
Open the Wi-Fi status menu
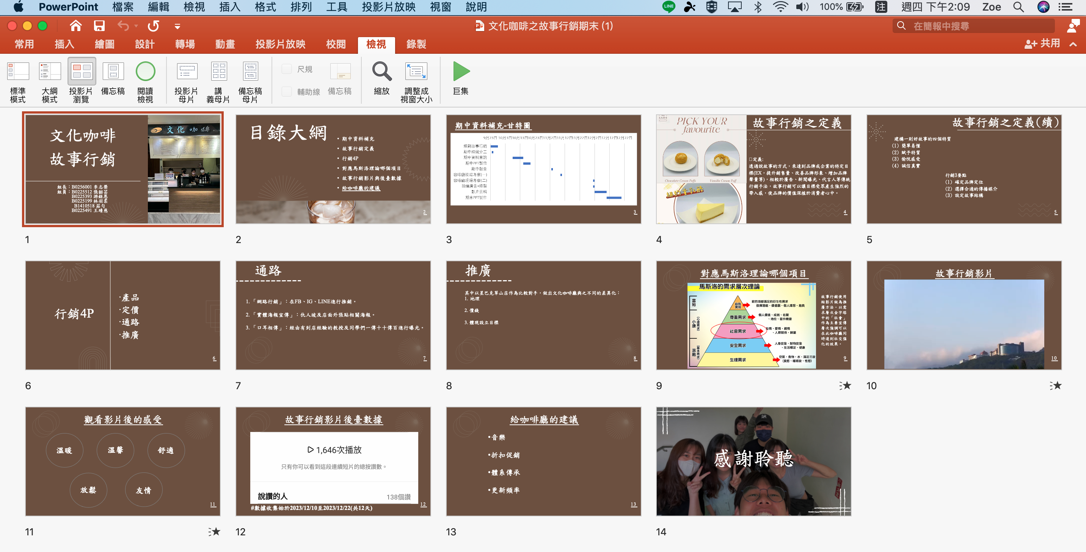(780, 7)
